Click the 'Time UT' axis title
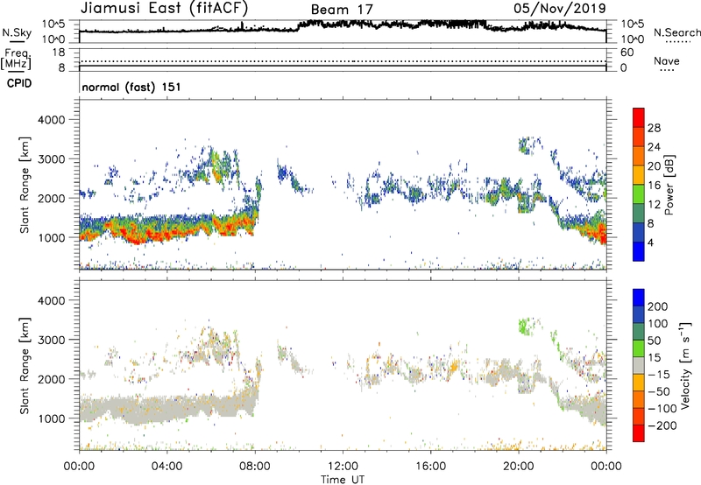Screen dimensions: 701x485 [343, 479]
